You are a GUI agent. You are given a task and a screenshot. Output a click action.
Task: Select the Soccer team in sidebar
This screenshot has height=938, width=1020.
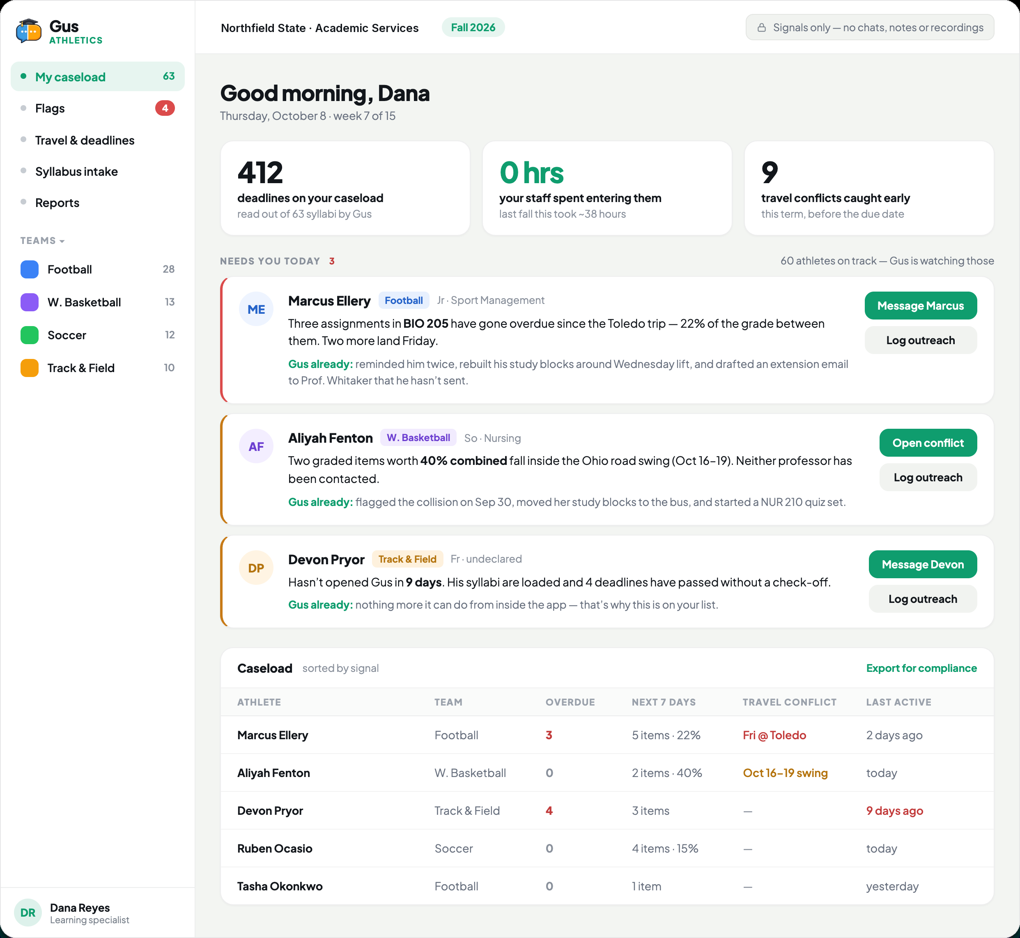[x=97, y=335]
